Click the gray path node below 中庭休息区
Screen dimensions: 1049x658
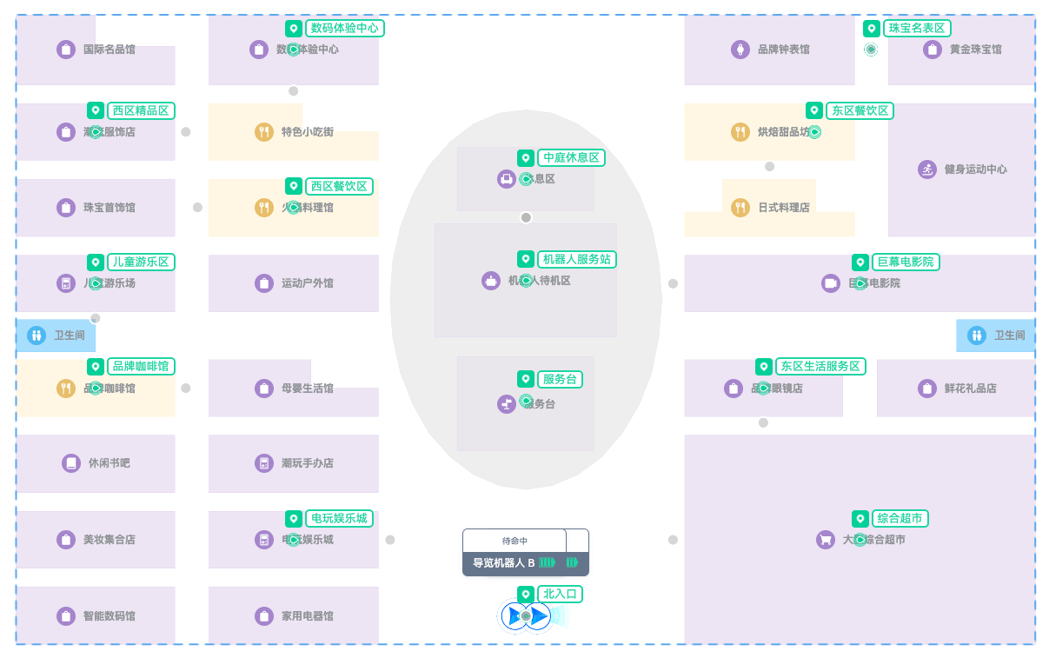[526, 217]
